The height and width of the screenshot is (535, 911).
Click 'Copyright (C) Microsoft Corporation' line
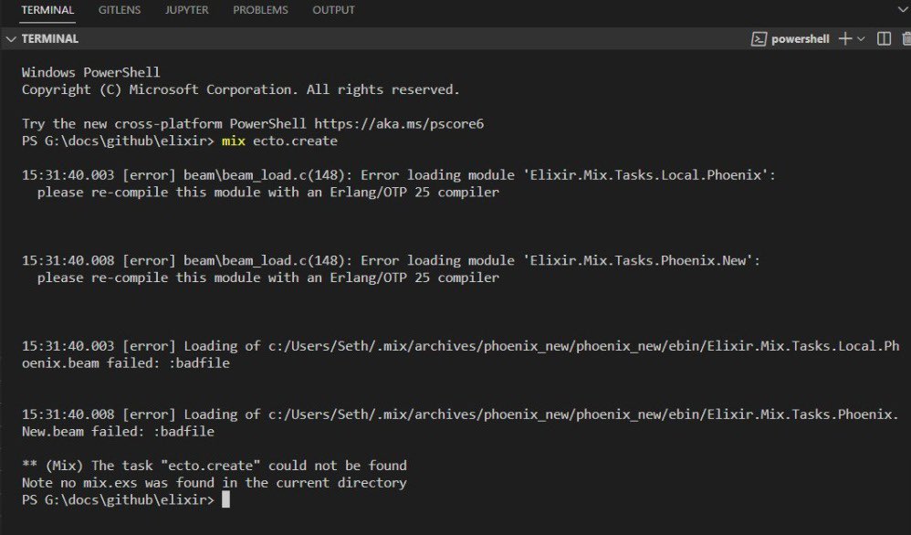click(x=241, y=89)
